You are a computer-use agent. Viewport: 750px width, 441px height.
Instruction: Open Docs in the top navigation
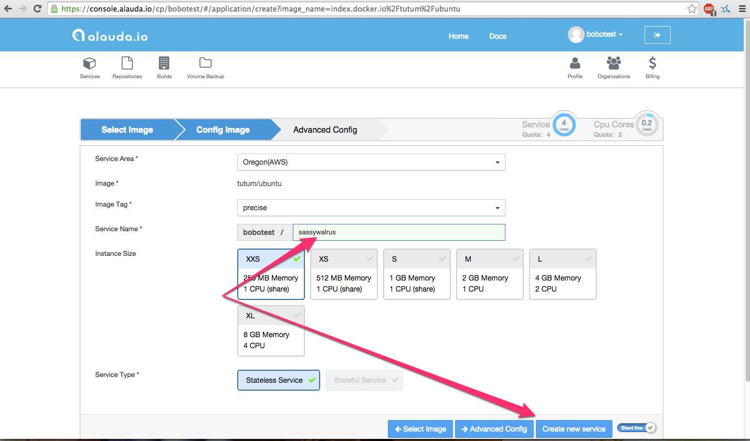point(498,36)
